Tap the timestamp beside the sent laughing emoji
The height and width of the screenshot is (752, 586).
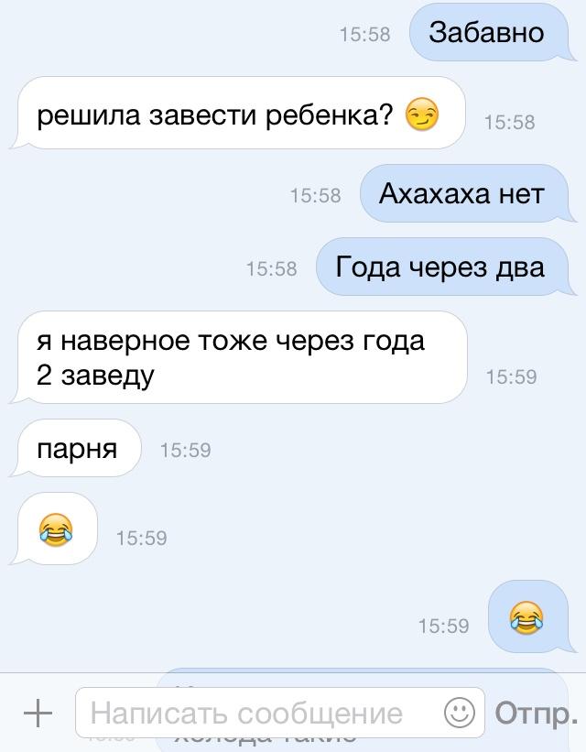(443, 626)
